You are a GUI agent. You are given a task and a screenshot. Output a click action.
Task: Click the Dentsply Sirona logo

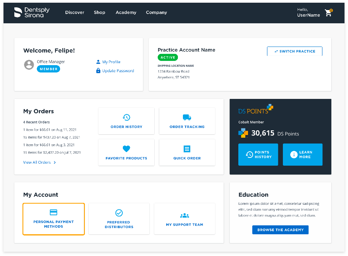tap(31, 12)
